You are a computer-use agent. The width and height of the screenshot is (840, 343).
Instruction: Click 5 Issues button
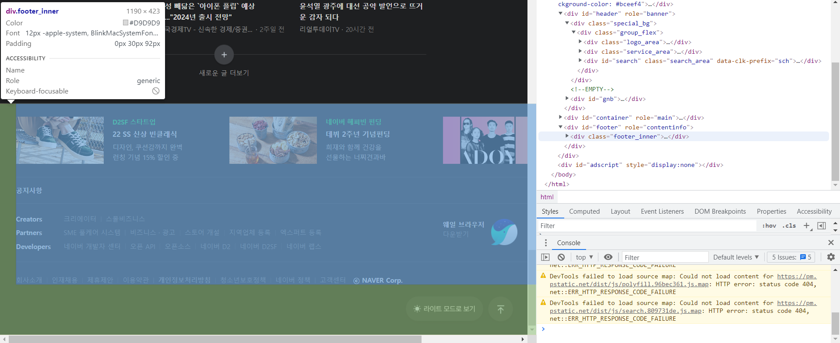click(791, 257)
